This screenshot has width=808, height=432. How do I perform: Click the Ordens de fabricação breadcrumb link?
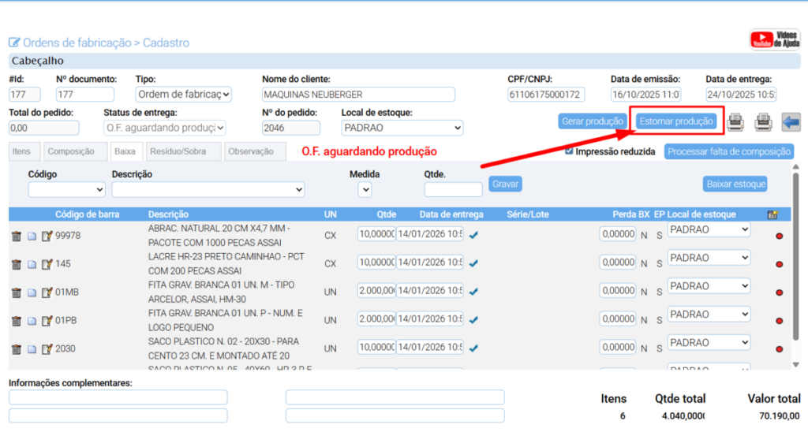pos(77,43)
